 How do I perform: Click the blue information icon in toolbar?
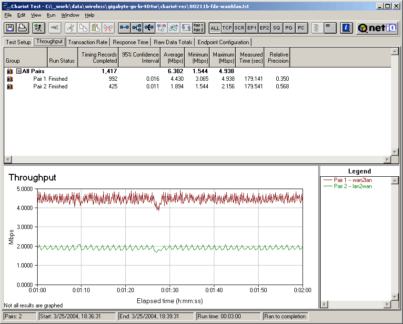[347, 28]
